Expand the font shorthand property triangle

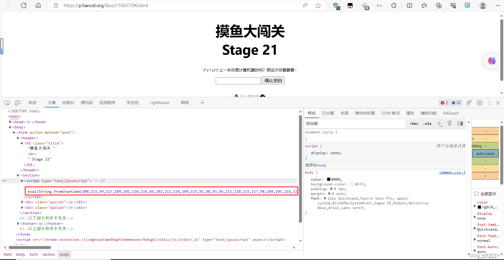coord(325,198)
